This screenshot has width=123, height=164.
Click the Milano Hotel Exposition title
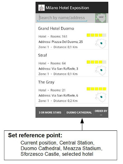click(x=67, y=8)
